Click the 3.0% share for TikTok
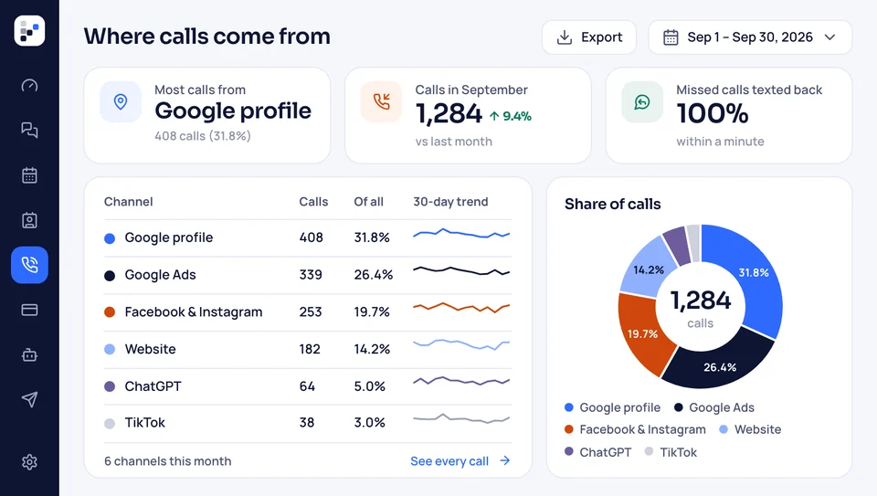The width and height of the screenshot is (877, 496). pos(370,423)
